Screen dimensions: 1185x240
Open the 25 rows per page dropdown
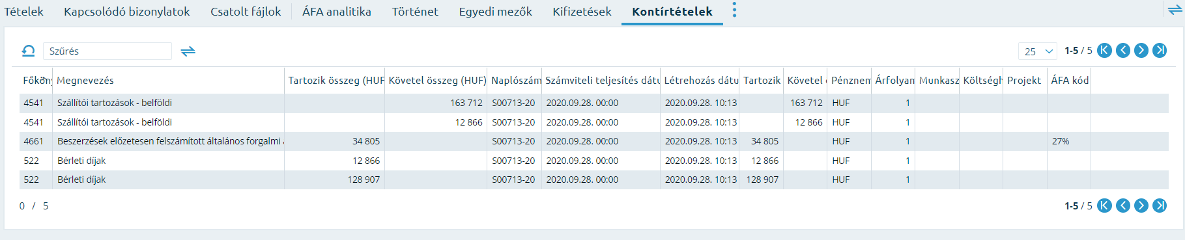1037,51
